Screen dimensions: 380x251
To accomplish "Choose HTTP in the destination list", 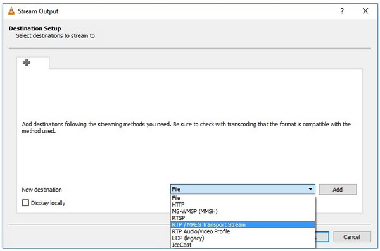I will point(243,204).
